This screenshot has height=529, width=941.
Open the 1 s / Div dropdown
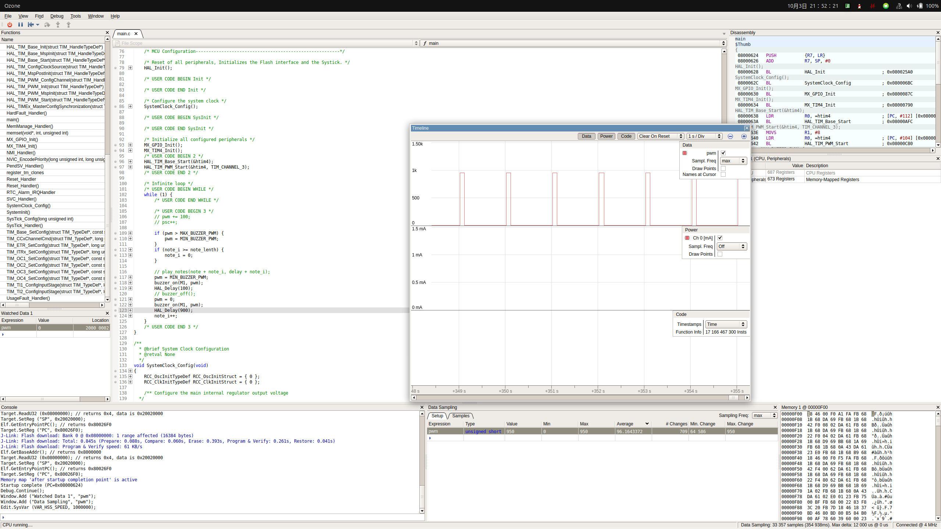coord(704,136)
